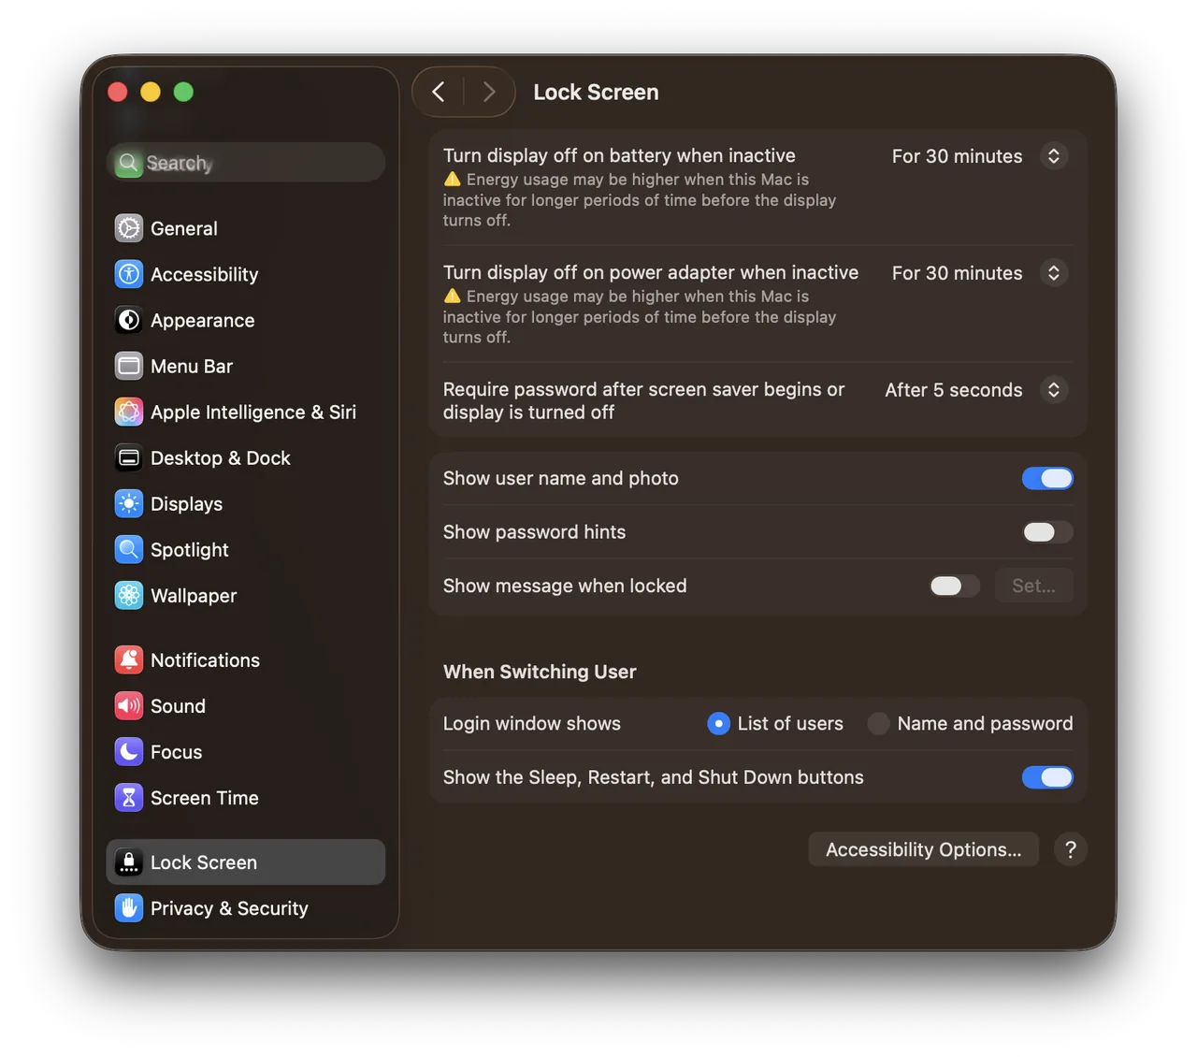The width and height of the screenshot is (1197, 1057).
Task: Click the Sound speaker icon
Action: (x=129, y=705)
